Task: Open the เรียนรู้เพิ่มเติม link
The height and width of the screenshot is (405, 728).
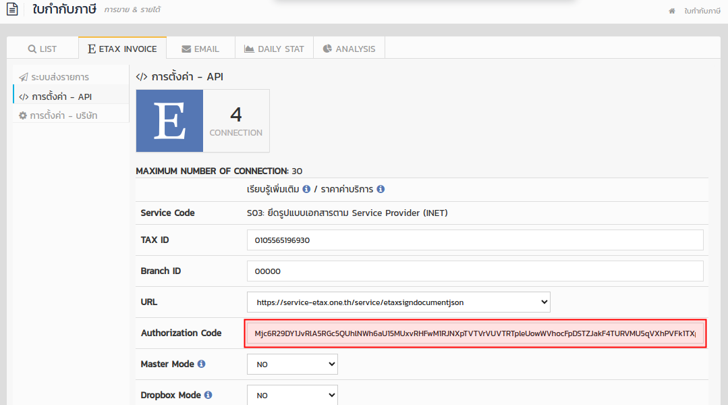Action: [273, 189]
